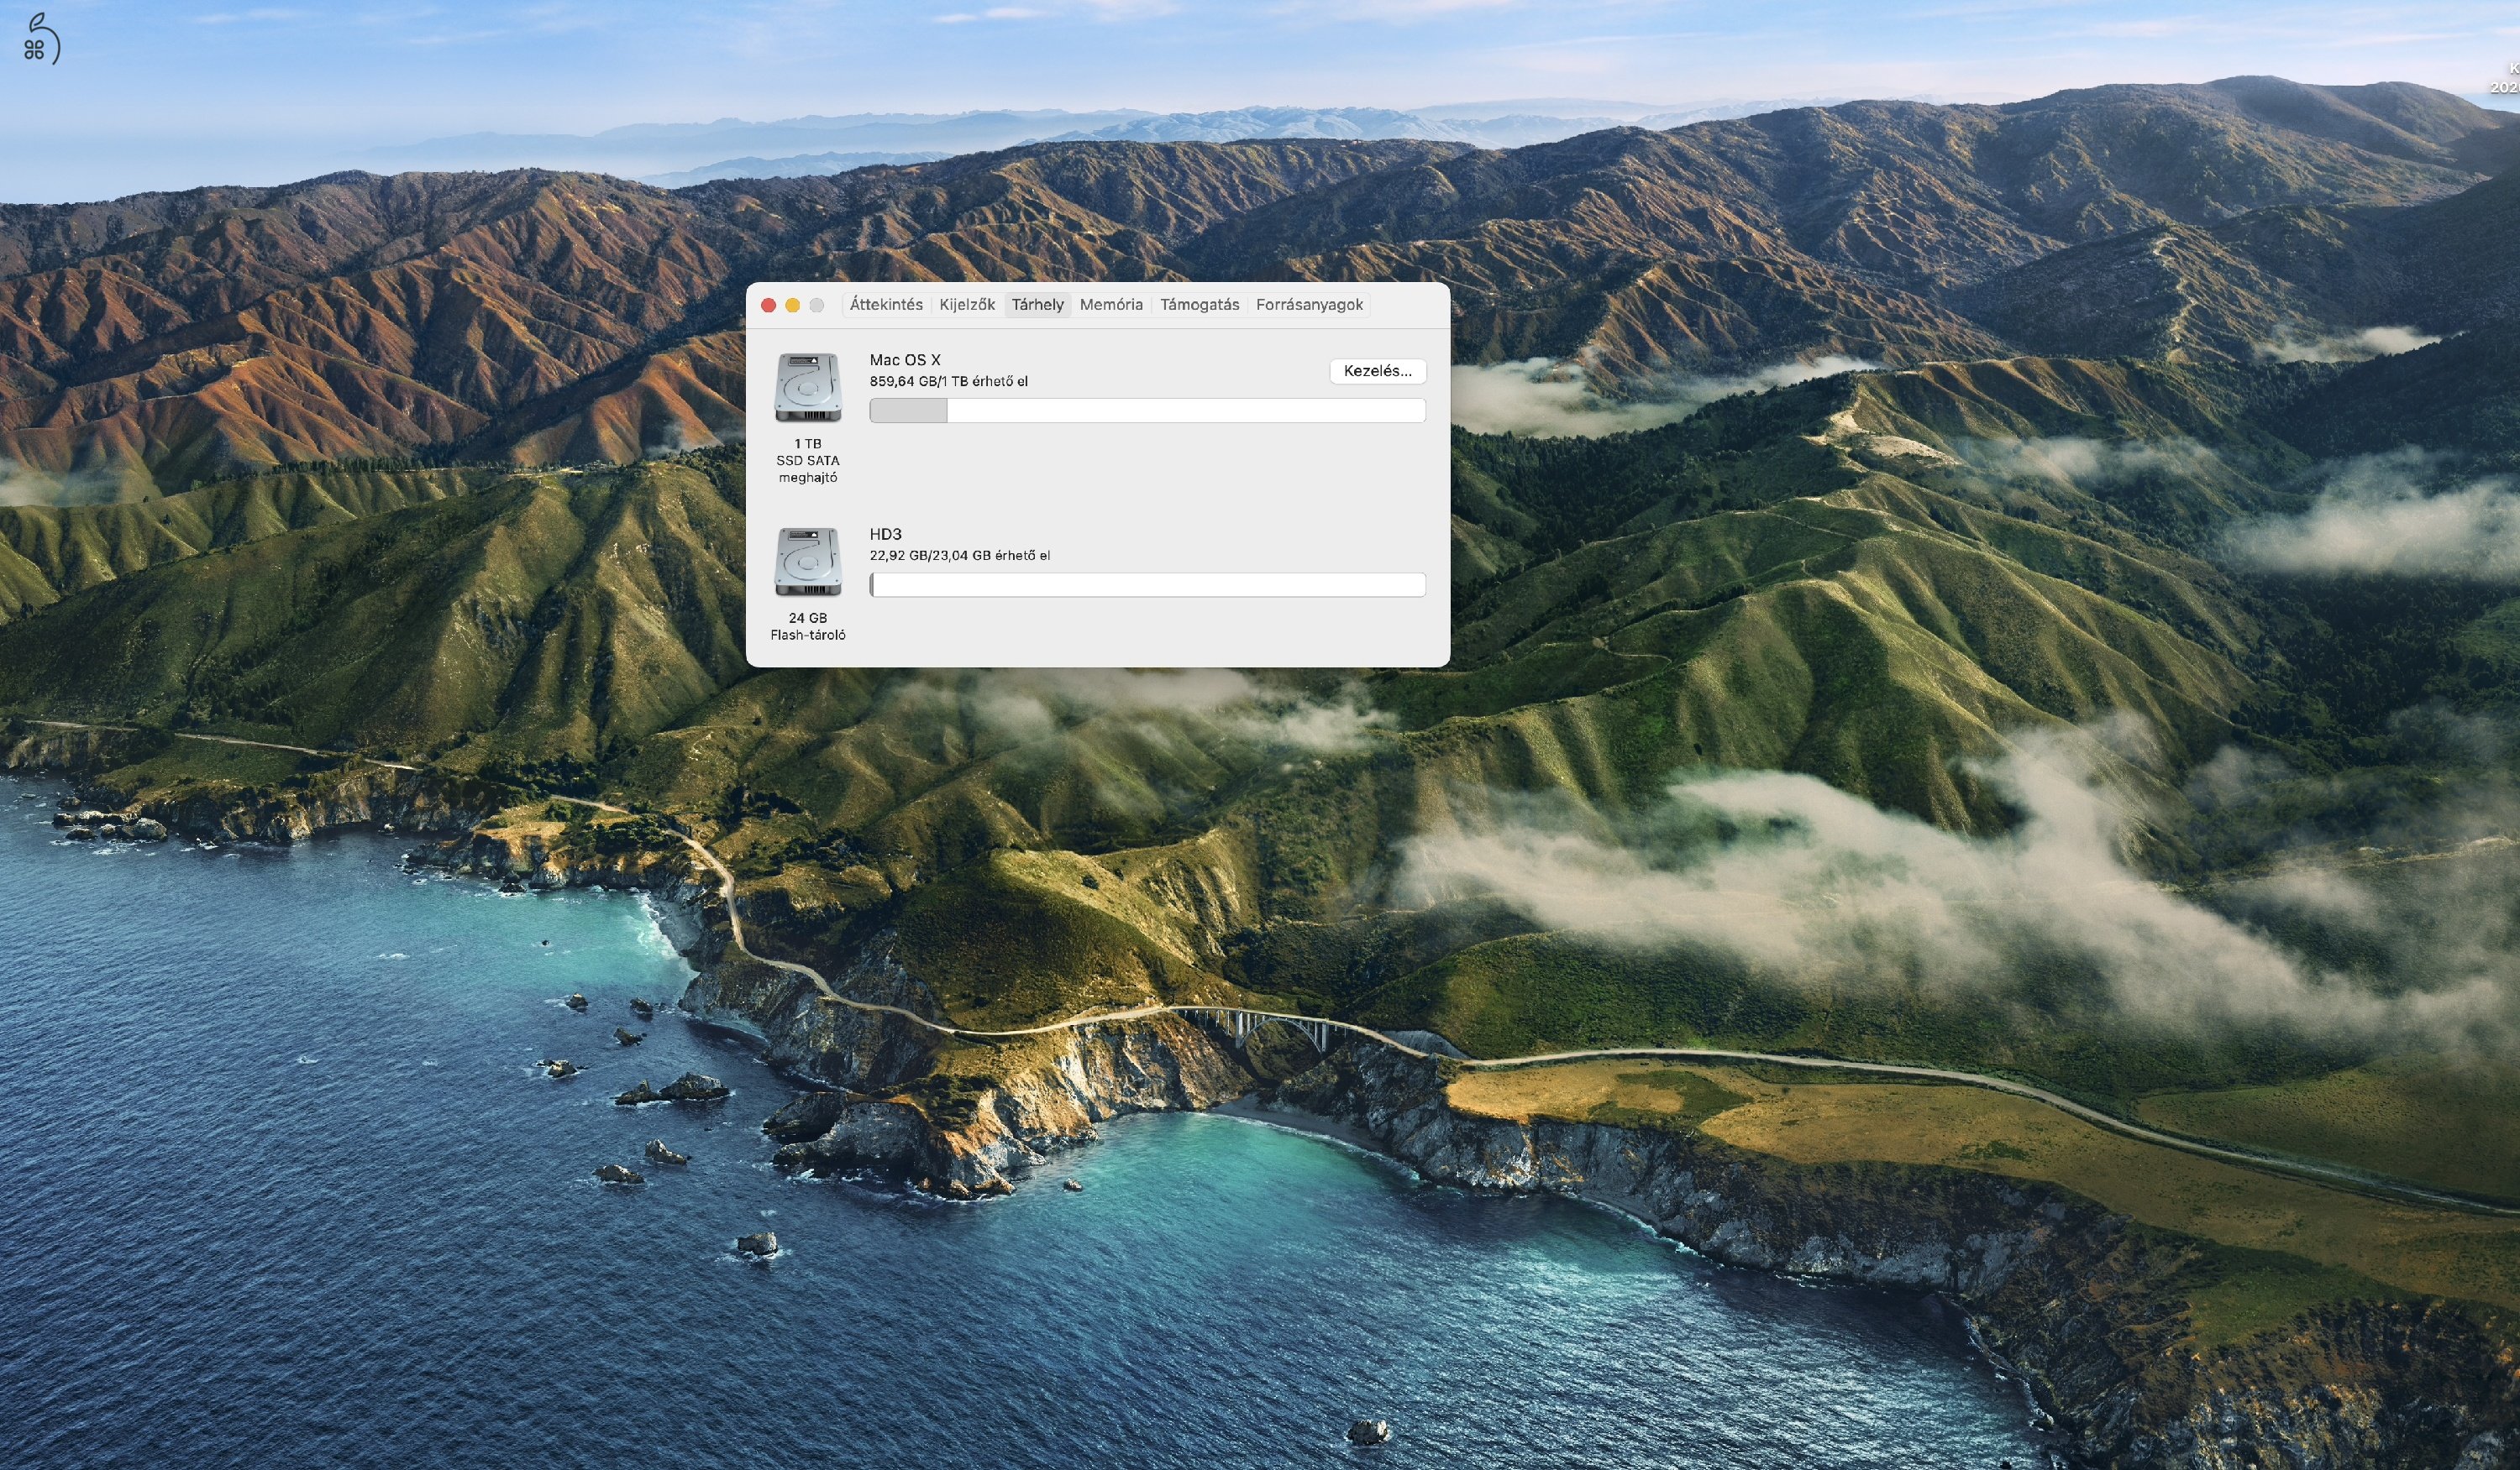Select the Forrásanyagok tab
The image size is (2520, 1470).
pyautogui.click(x=1310, y=305)
